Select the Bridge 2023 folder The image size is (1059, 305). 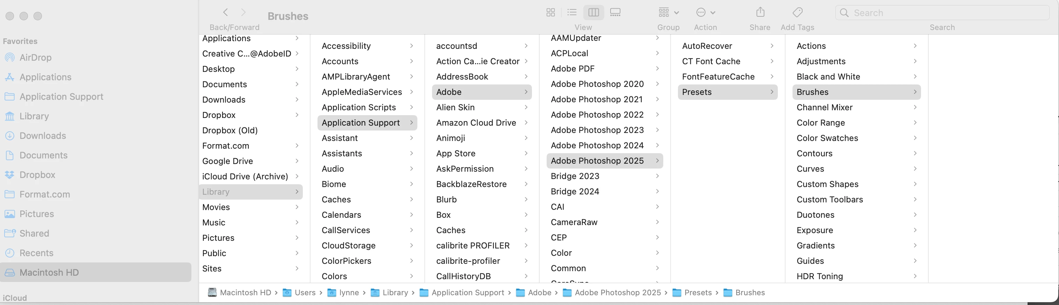click(x=605, y=176)
